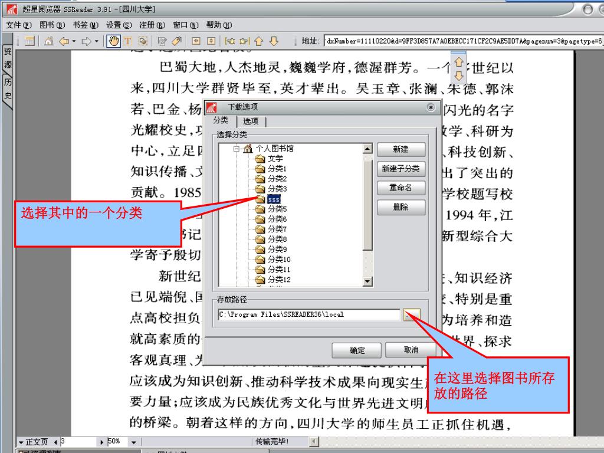The width and height of the screenshot is (604, 453).
Task: Click the 删除 button
Action: pyautogui.click(x=401, y=207)
